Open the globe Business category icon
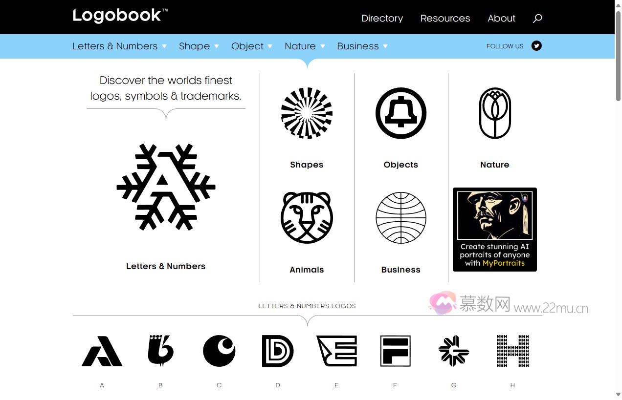This screenshot has width=622, height=400. 400,218
